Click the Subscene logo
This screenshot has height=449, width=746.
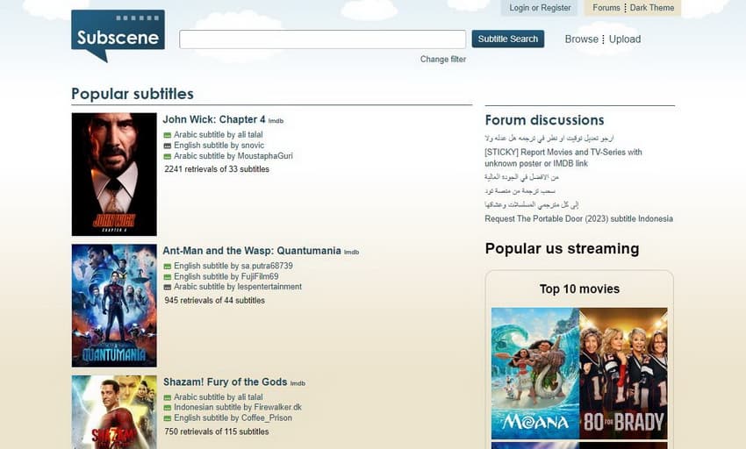118,35
